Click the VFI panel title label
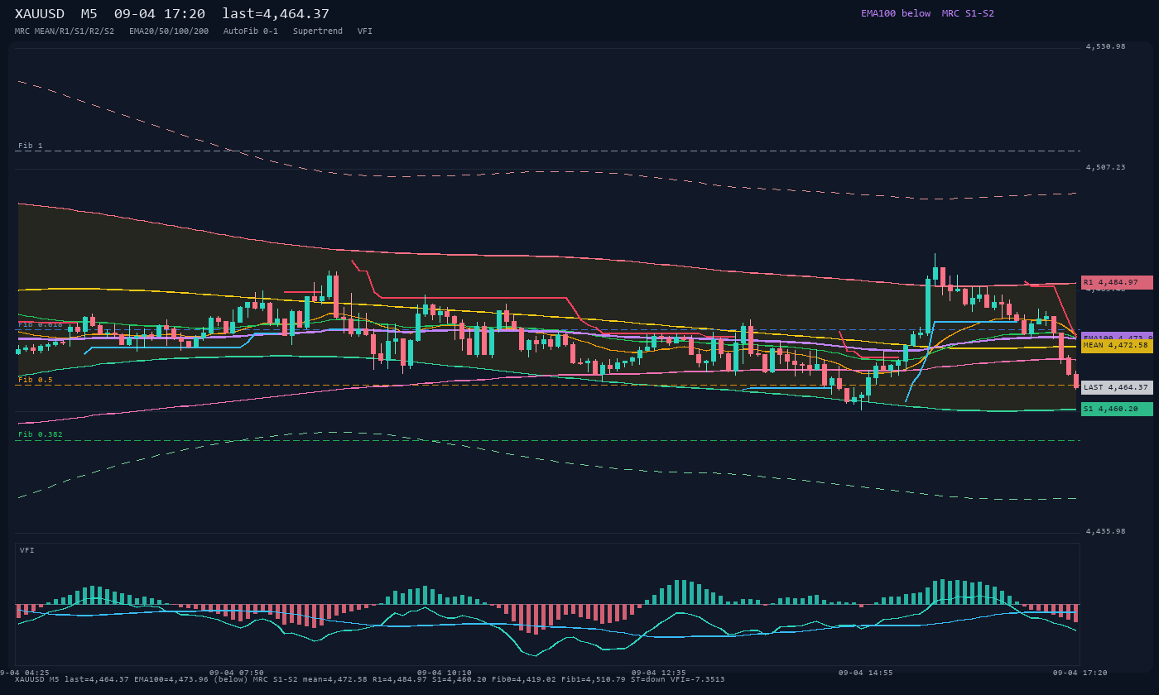 27,550
